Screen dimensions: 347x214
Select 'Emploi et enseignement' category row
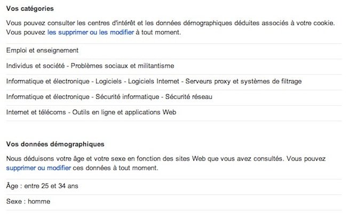point(173,51)
